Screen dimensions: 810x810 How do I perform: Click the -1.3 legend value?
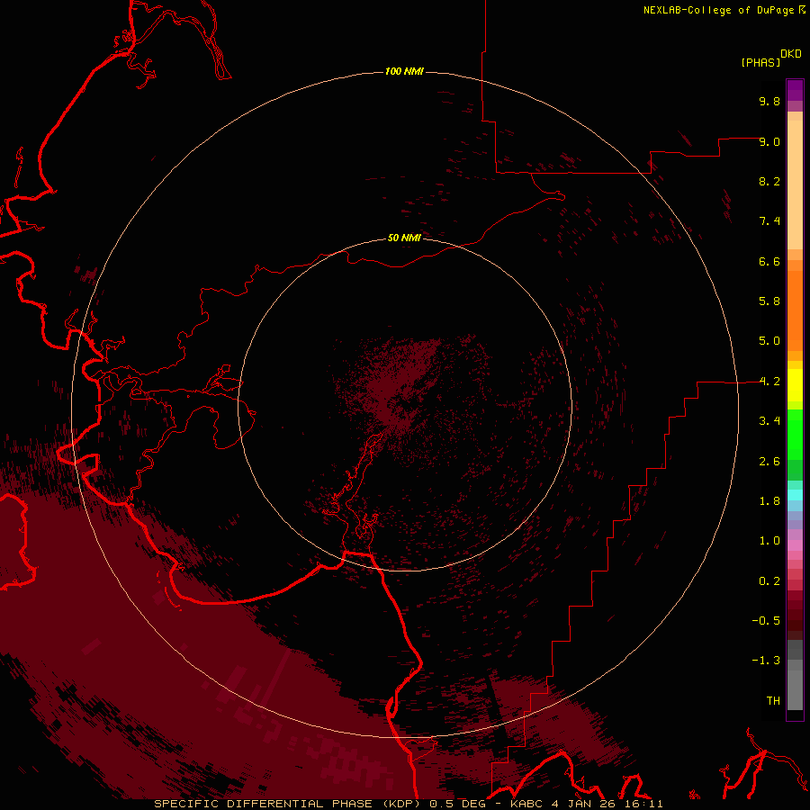tap(766, 661)
